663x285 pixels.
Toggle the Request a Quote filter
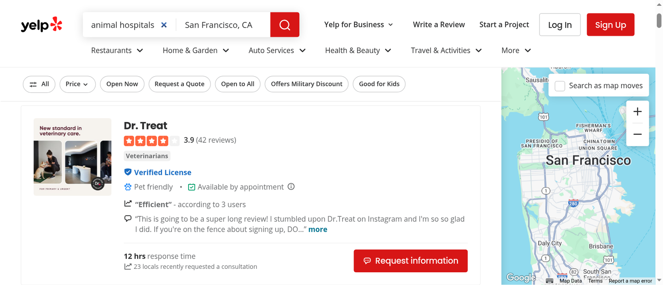pyautogui.click(x=179, y=84)
